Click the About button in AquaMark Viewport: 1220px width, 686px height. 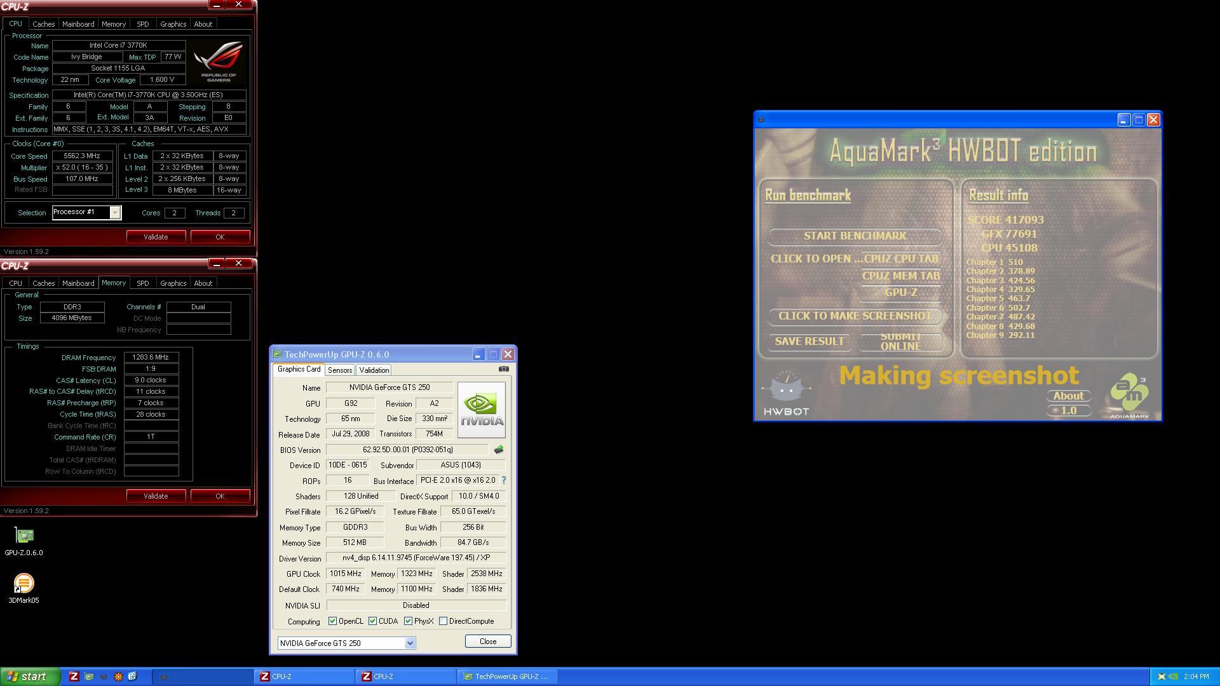(1068, 396)
